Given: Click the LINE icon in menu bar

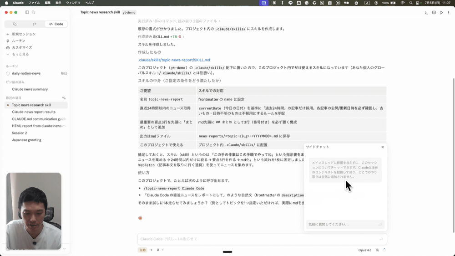Looking at the screenshot, I should [290, 3].
